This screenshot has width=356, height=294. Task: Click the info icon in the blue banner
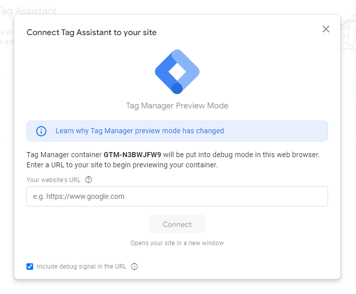(41, 131)
